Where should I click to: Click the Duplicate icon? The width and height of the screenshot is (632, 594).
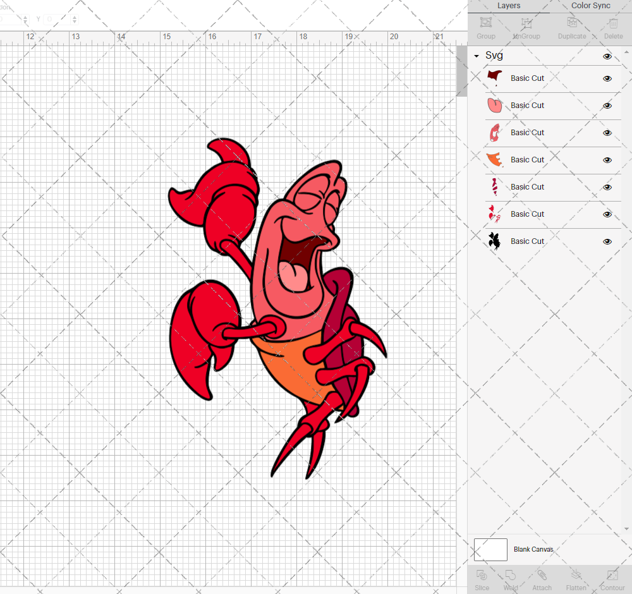[x=572, y=27]
